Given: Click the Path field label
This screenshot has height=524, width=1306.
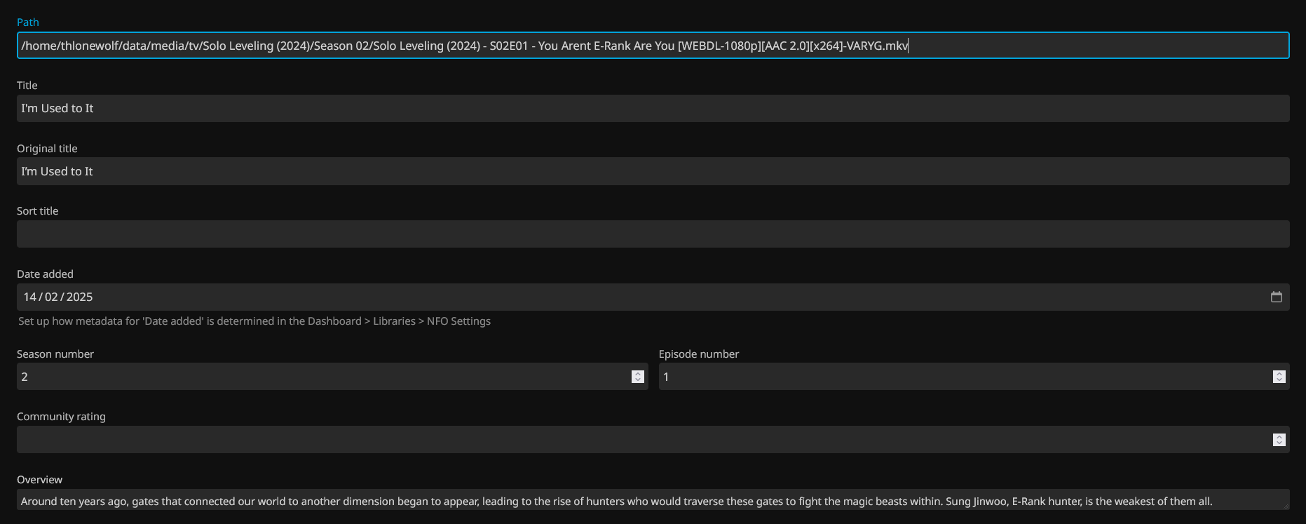Looking at the screenshot, I should pos(28,22).
